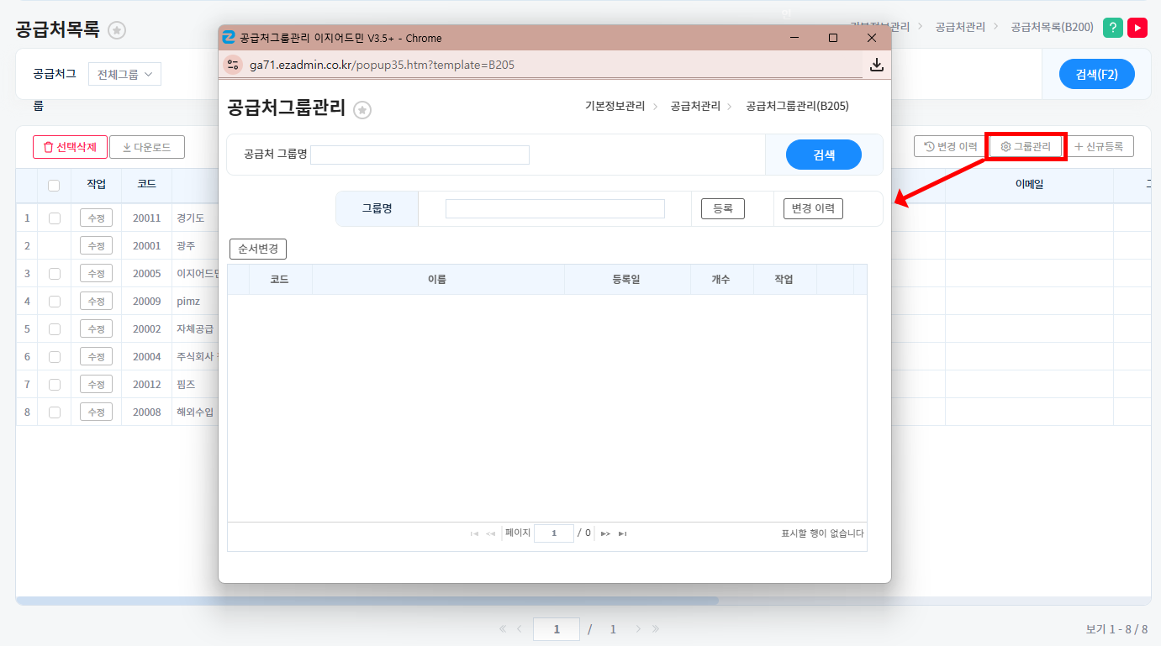Image resolution: width=1161 pixels, height=646 pixels.
Task: Click the favorite star next to 공급처그룹관리
Action: pos(362,110)
